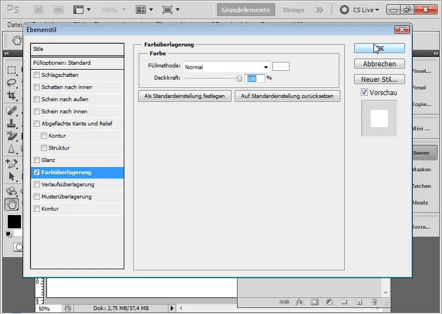442x314 pixels.
Task: Click the Neuer Stil... button
Action: pos(380,79)
